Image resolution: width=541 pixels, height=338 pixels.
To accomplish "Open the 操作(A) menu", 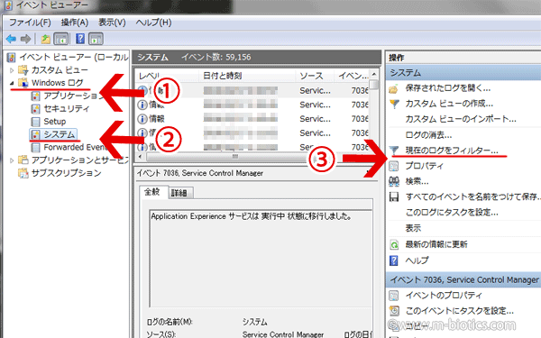I will pos(75,23).
